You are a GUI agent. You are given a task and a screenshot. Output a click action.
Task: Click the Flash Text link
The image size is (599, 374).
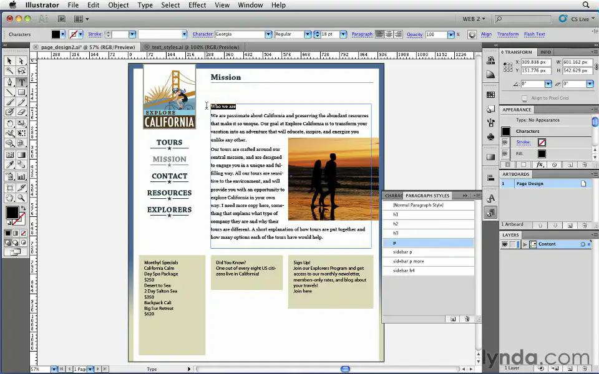point(535,34)
